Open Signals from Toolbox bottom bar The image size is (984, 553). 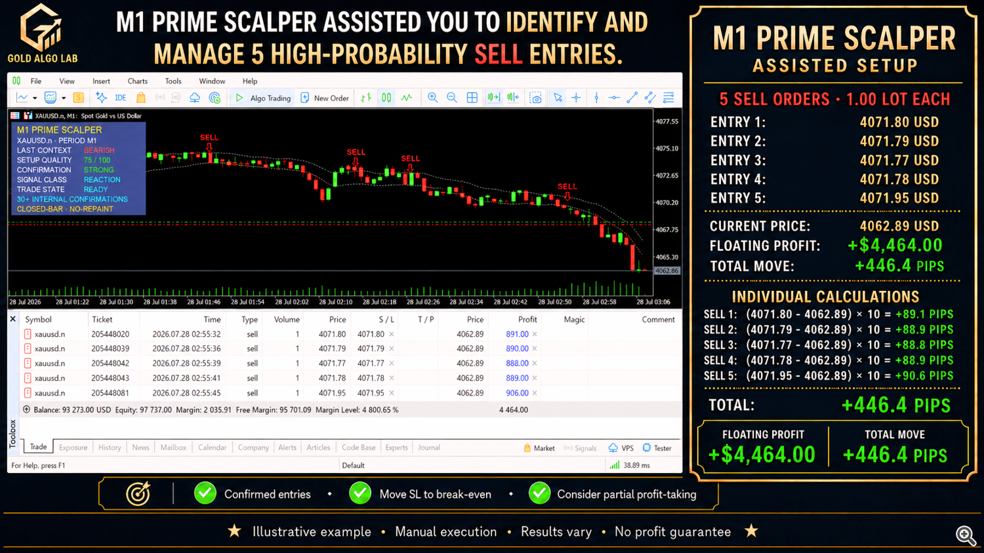coord(581,448)
